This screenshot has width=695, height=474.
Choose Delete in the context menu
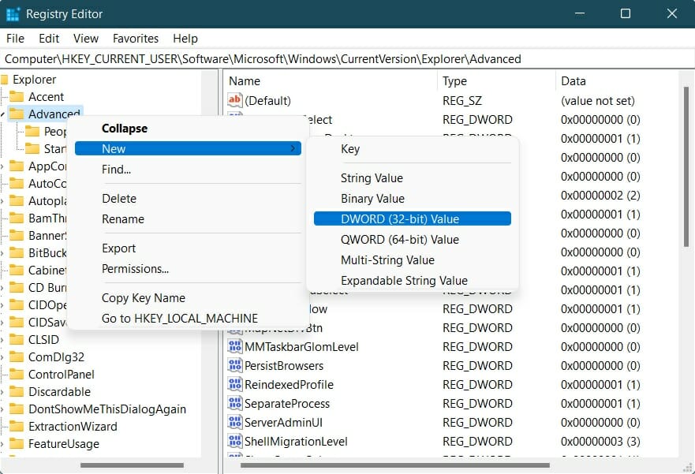[188, 199]
